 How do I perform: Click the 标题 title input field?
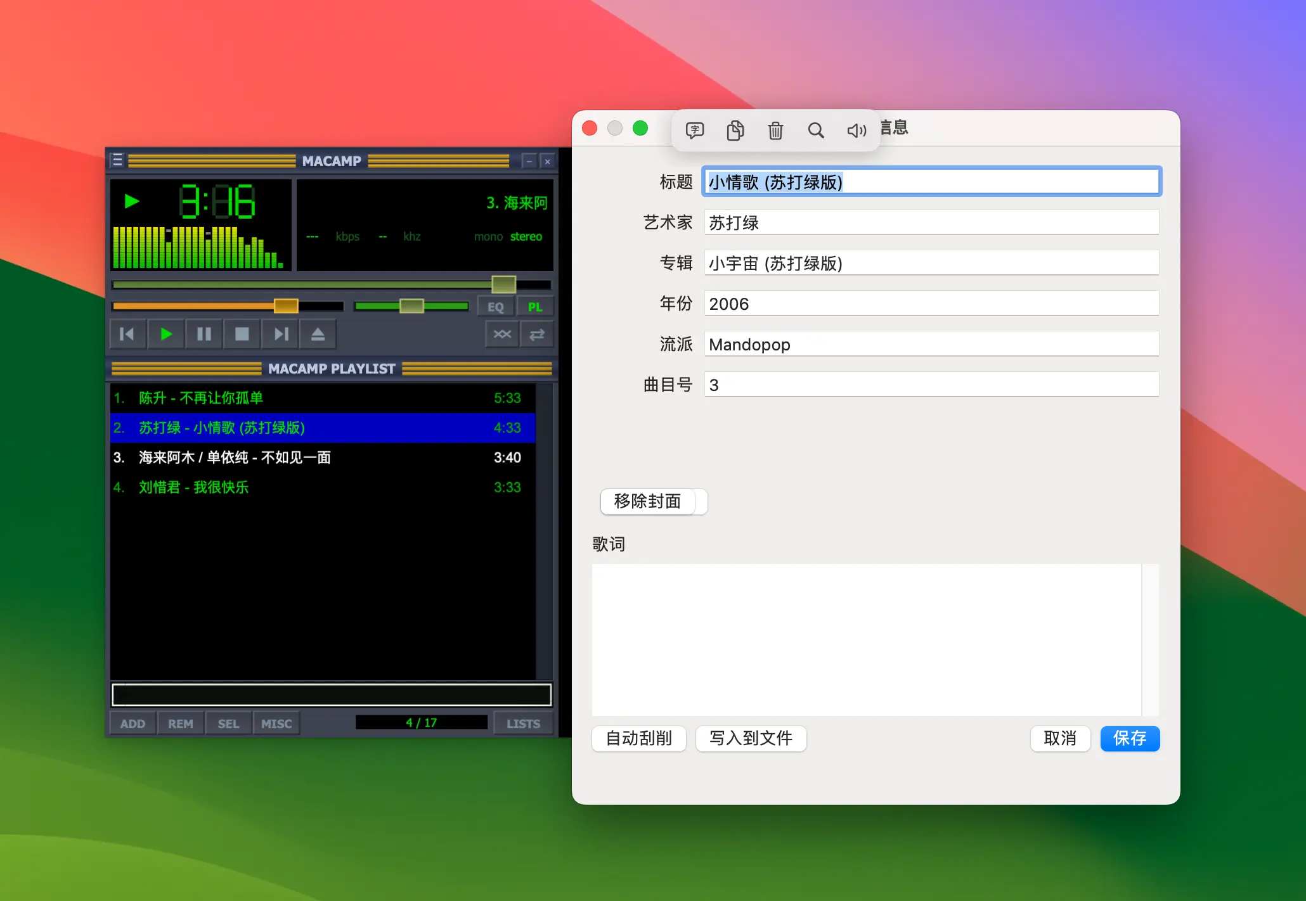(931, 182)
